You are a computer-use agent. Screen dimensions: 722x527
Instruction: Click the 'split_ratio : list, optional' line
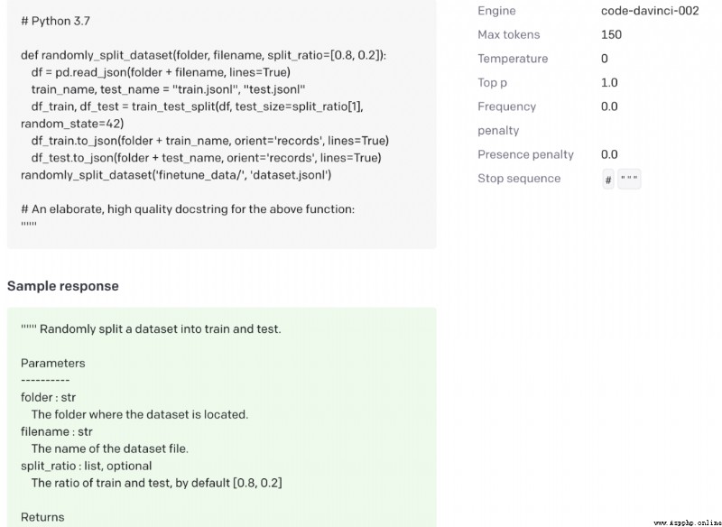86,466
